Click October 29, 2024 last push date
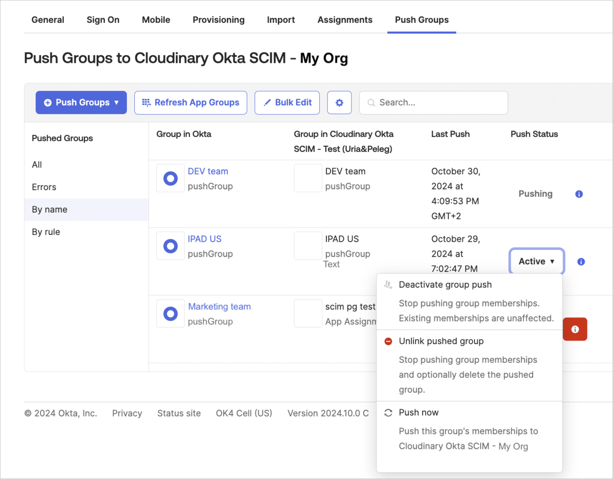This screenshot has width=613, height=479. pyautogui.click(x=456, y=254)
